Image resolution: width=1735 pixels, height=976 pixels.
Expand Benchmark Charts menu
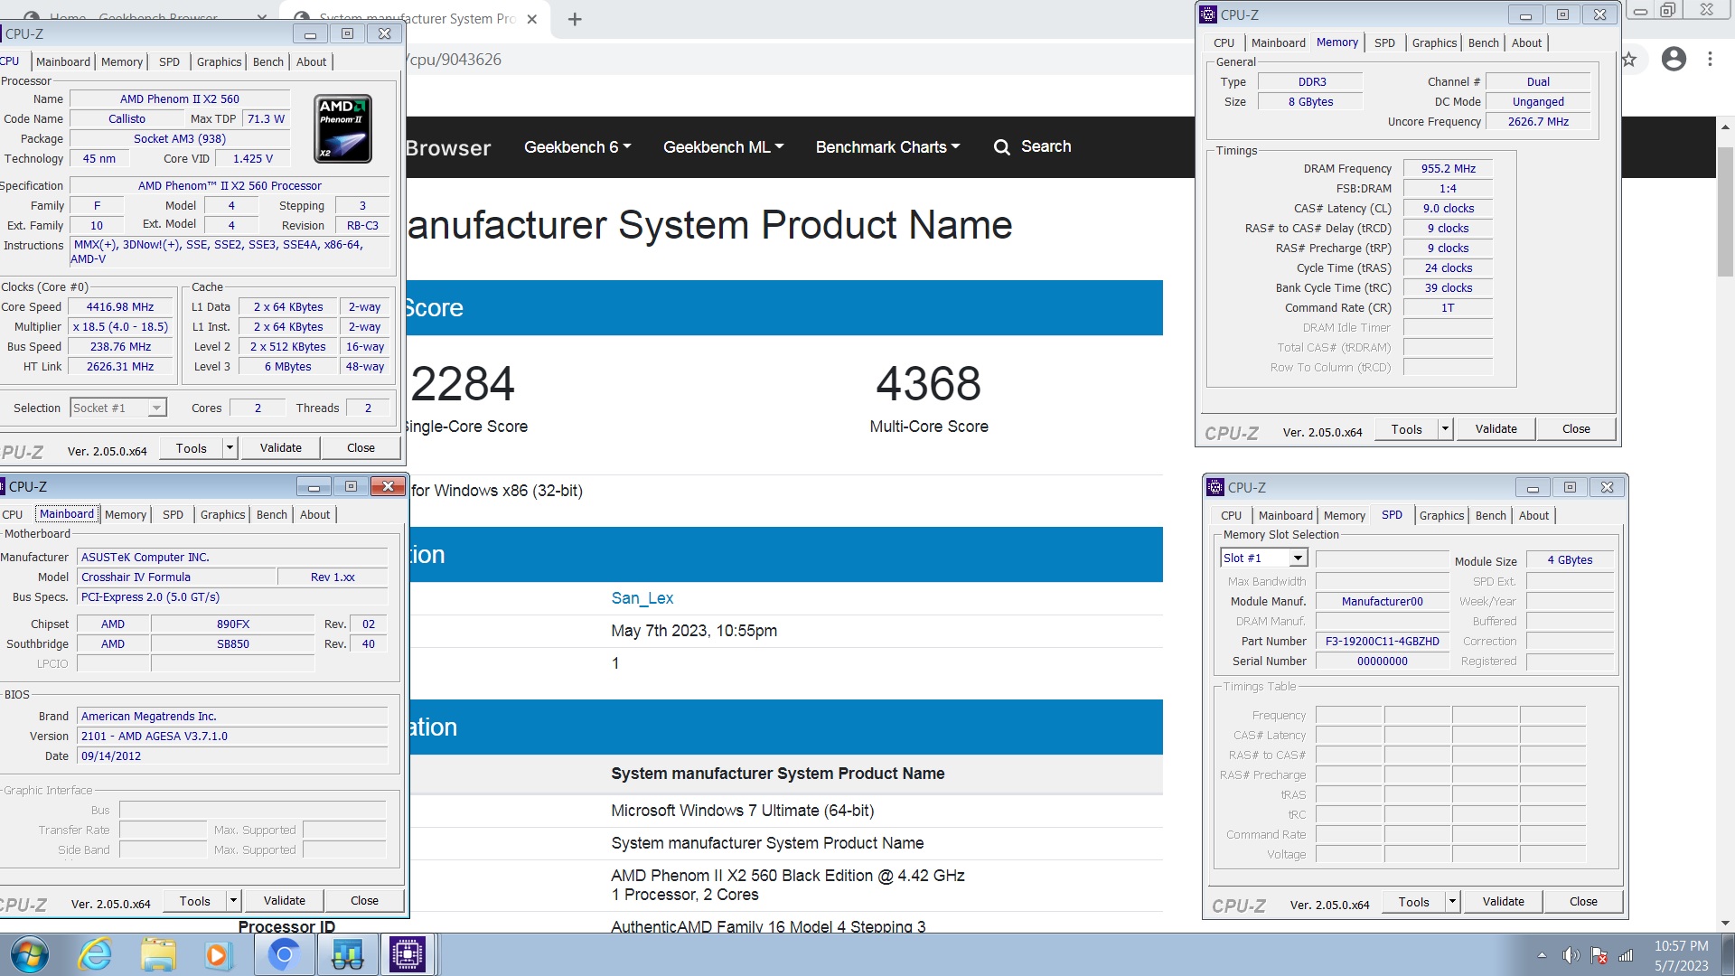[887, 147]
